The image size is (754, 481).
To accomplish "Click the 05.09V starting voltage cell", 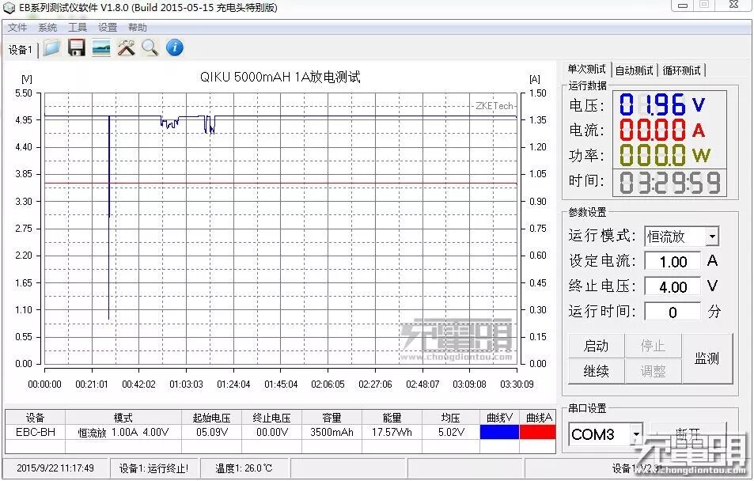I will pos(211,432).
